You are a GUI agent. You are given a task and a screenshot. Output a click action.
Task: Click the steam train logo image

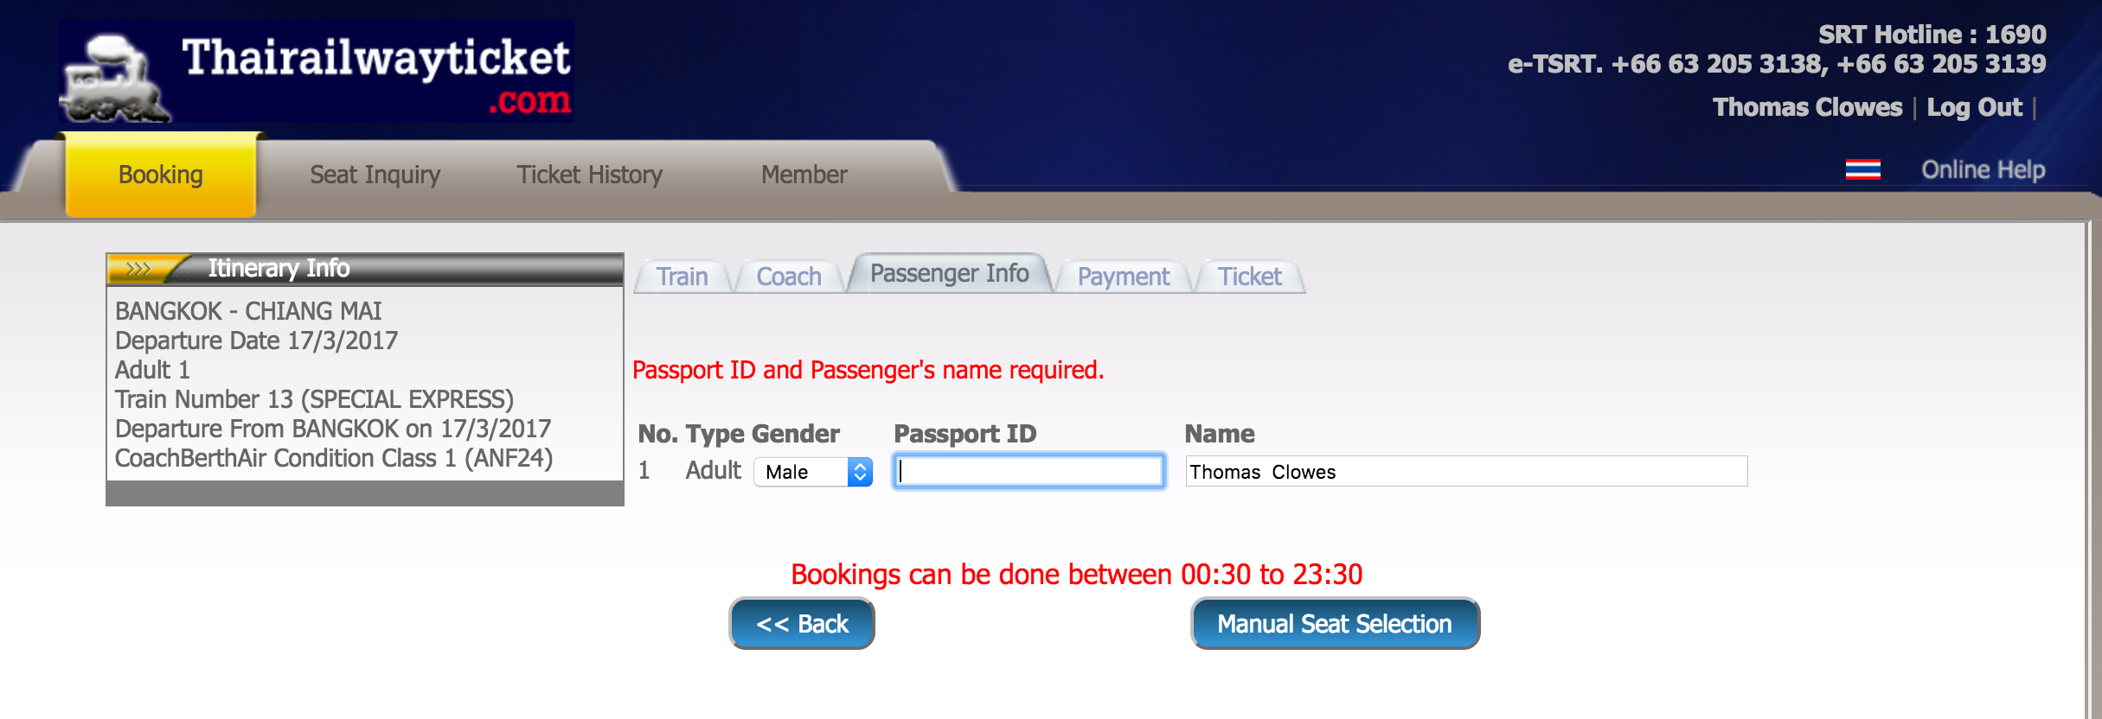[x=115, y=77]
